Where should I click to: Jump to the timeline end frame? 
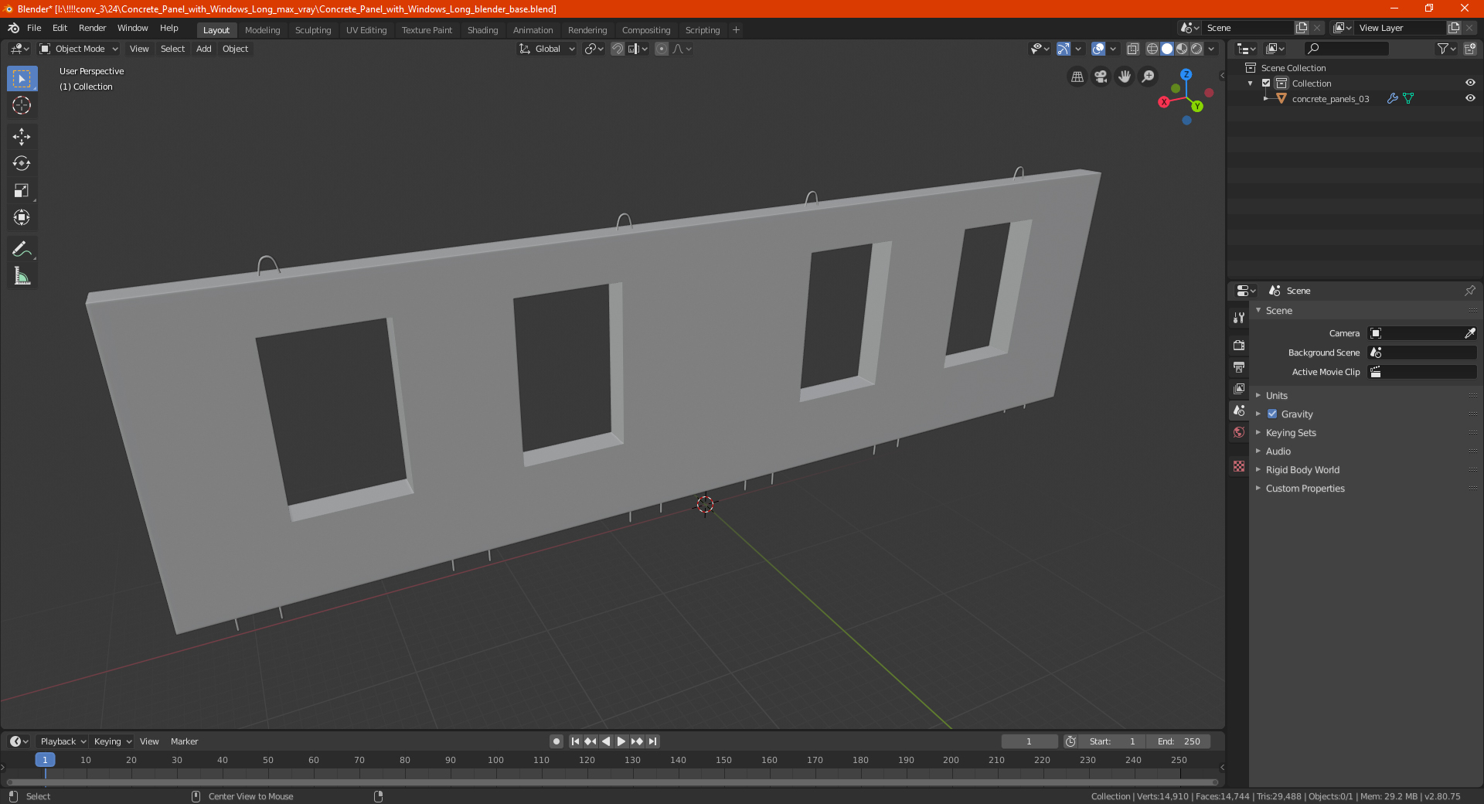[652, 741]
